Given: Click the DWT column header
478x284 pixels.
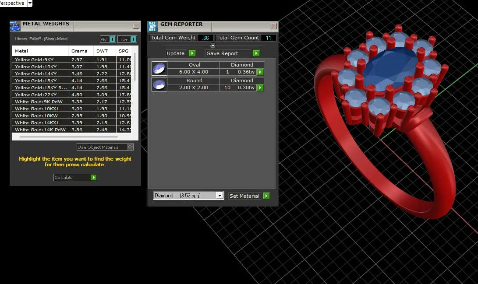Looking at the screenshot, I should [105, 51].
